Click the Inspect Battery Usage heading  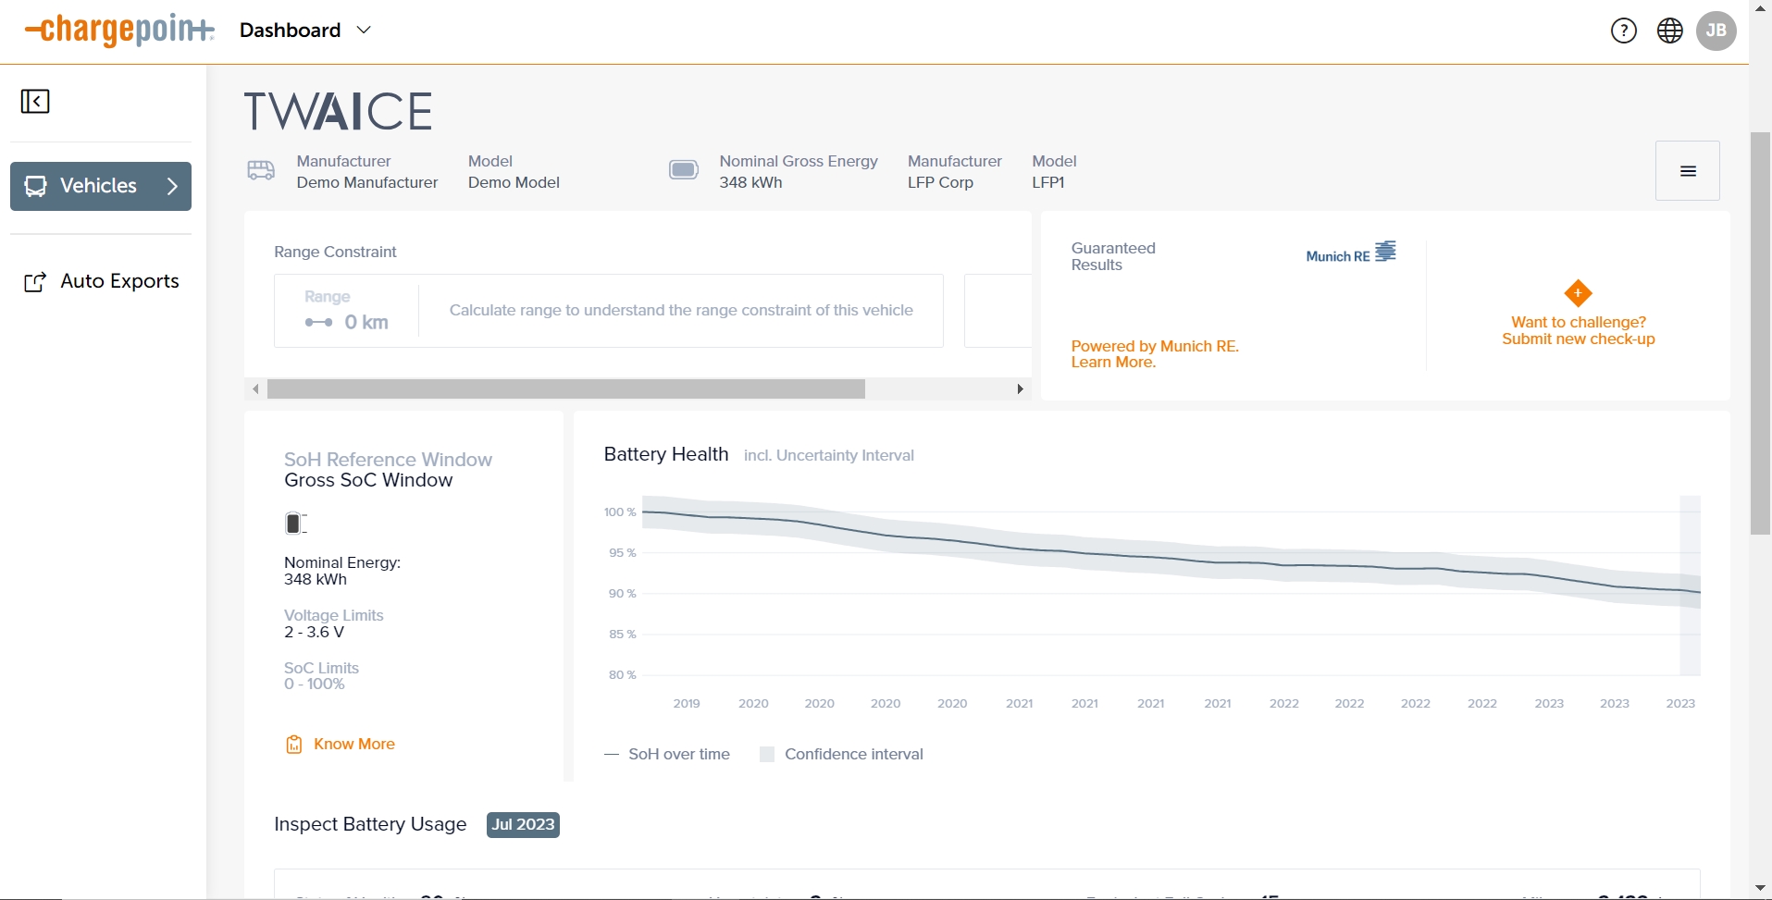370,825
